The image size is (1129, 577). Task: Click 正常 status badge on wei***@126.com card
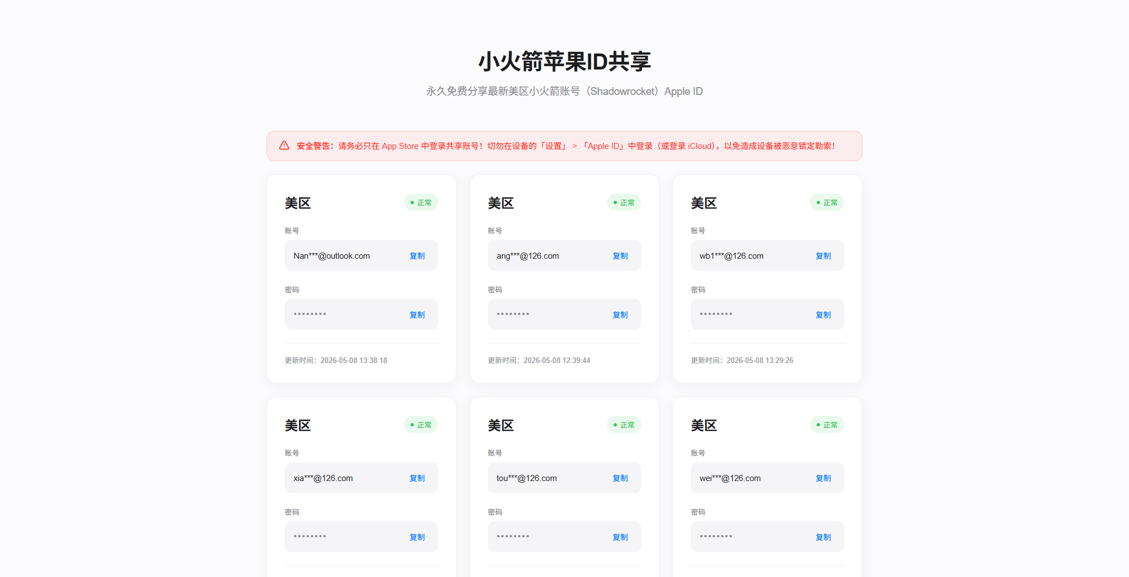point(827,425)
